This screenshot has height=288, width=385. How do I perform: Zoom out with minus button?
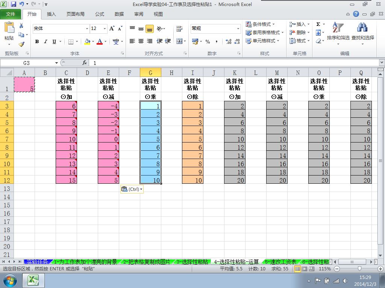click(337, 268)
